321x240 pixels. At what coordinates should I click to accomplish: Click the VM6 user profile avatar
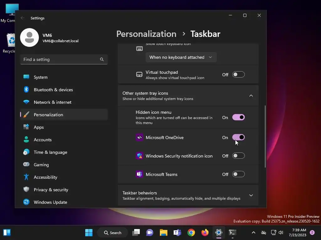click(29, 37)
